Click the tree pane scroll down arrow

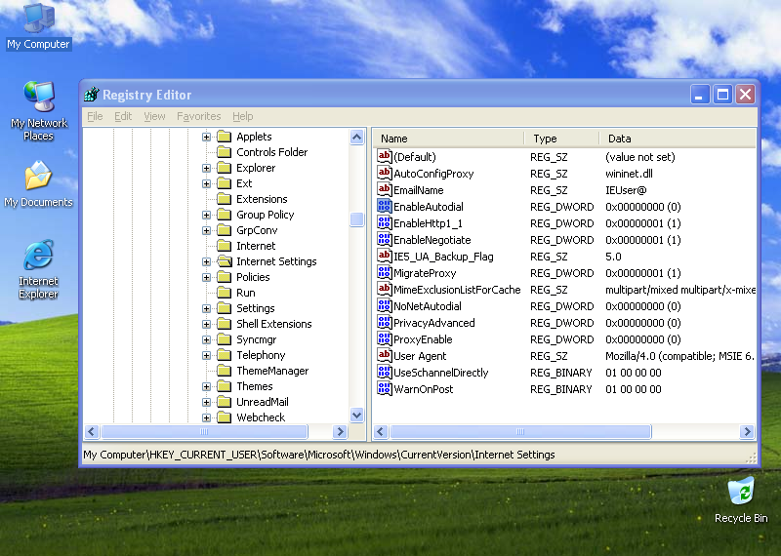point(356,415)
